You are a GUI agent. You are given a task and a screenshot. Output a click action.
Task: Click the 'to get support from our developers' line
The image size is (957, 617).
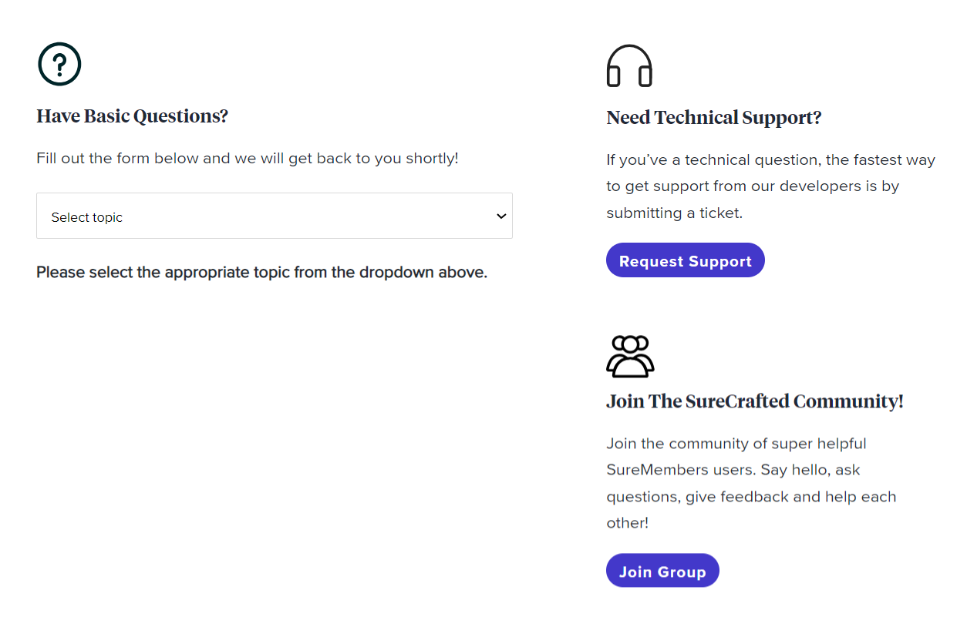(x=752, y=186)
